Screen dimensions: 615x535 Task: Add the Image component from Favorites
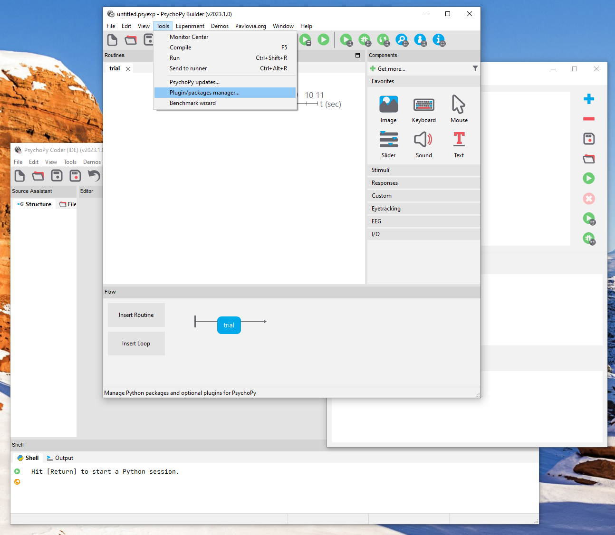pos(388,109)
